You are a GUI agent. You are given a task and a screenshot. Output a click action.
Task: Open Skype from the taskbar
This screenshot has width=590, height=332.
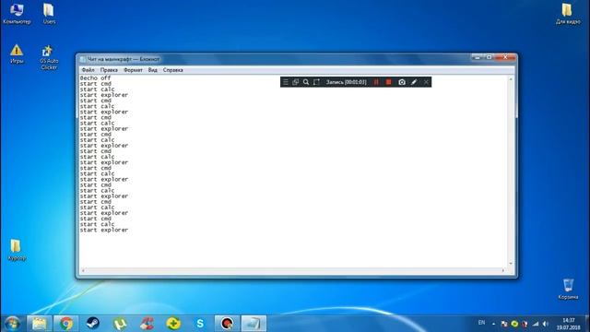tap(200, 324)
